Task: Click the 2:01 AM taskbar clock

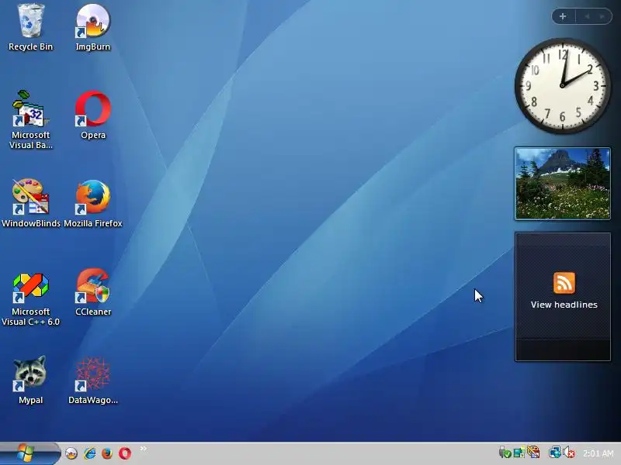Action: click(598, 453)
